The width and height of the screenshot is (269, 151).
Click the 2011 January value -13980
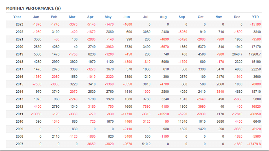(x=36, y=114)
